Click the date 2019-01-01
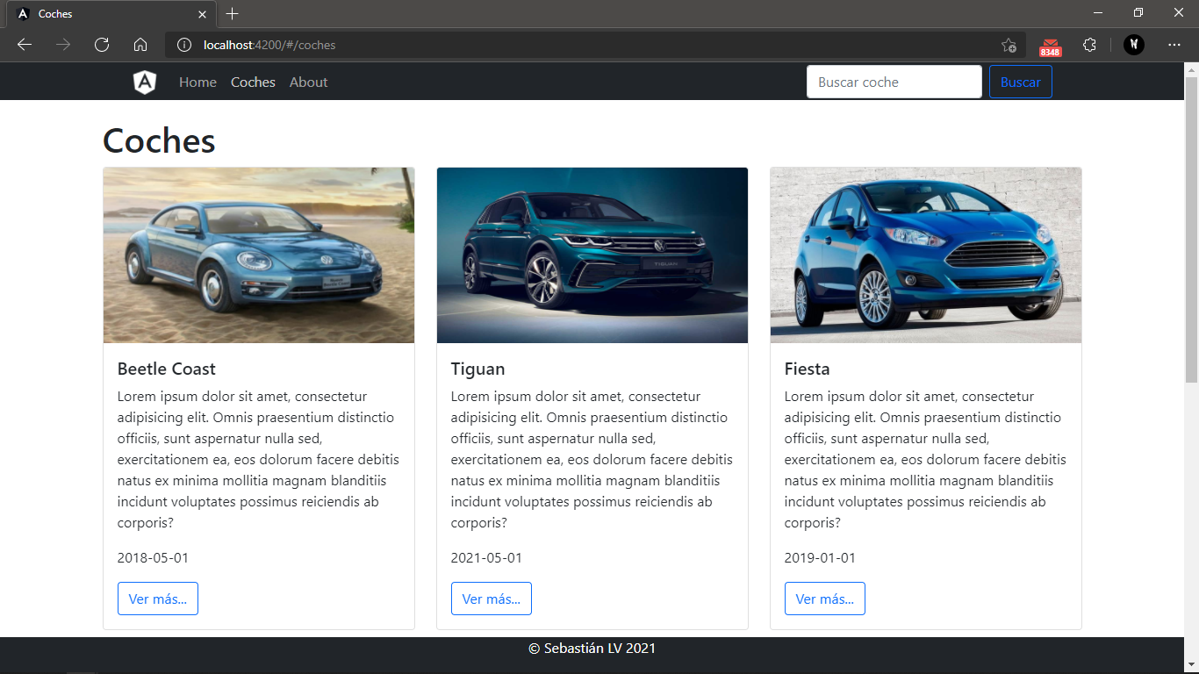The height and width of the screenshot is (674, 1199). tap(820, 557)
